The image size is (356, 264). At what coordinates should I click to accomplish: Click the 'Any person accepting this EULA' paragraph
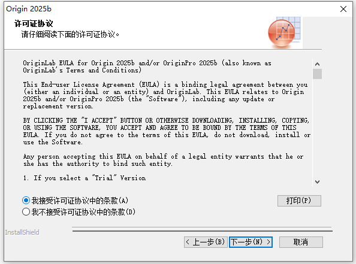[x=163, y=160]
